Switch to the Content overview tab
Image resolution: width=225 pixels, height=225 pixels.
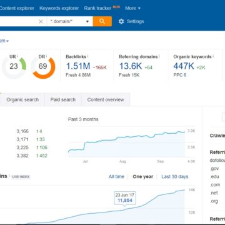pyautogui.click(x=106, y=99)
